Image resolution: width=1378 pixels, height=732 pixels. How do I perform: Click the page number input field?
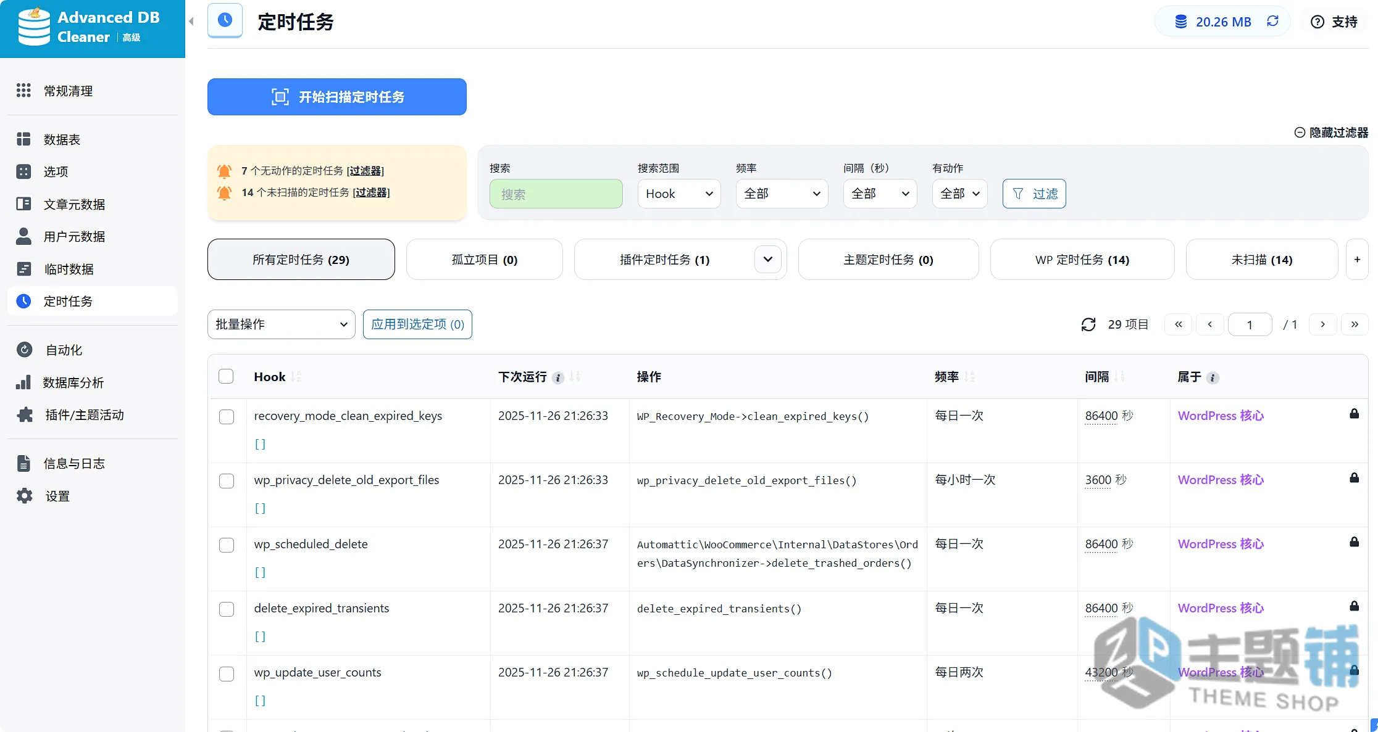(1250, 324)
